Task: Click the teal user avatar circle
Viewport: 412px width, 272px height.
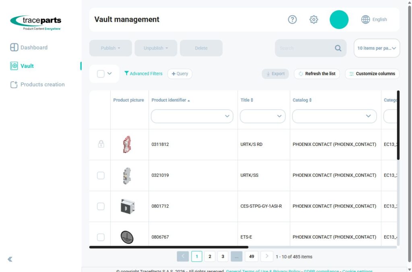Action: coord(339,20)
